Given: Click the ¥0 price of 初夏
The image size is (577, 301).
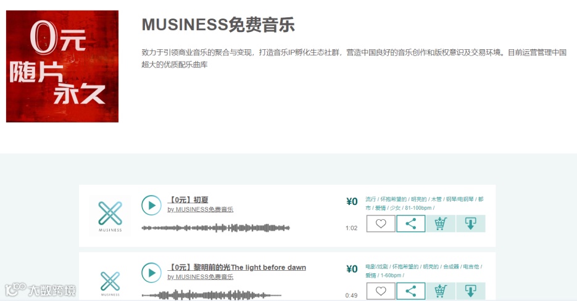Looking at the screenshot, I should click(x=352, y=201).
